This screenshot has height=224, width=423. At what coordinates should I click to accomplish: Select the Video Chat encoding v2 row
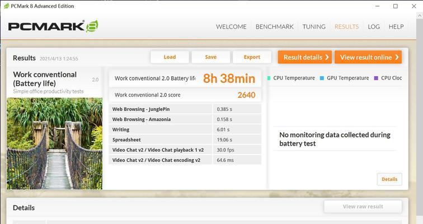pyautogui.click(x=185, y=160)
